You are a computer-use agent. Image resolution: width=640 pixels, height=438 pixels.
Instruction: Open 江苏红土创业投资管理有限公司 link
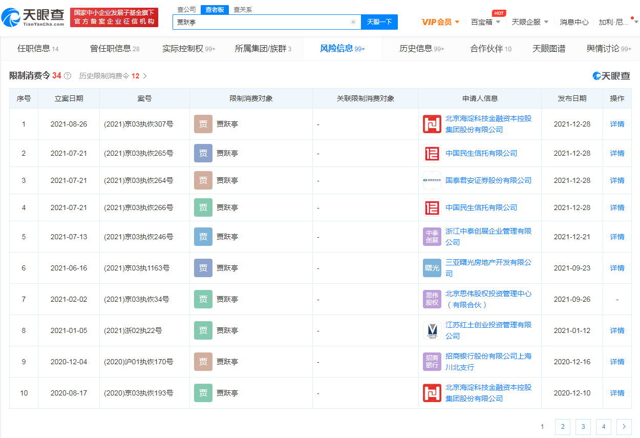pyautogui.click(x=488, y=330)
